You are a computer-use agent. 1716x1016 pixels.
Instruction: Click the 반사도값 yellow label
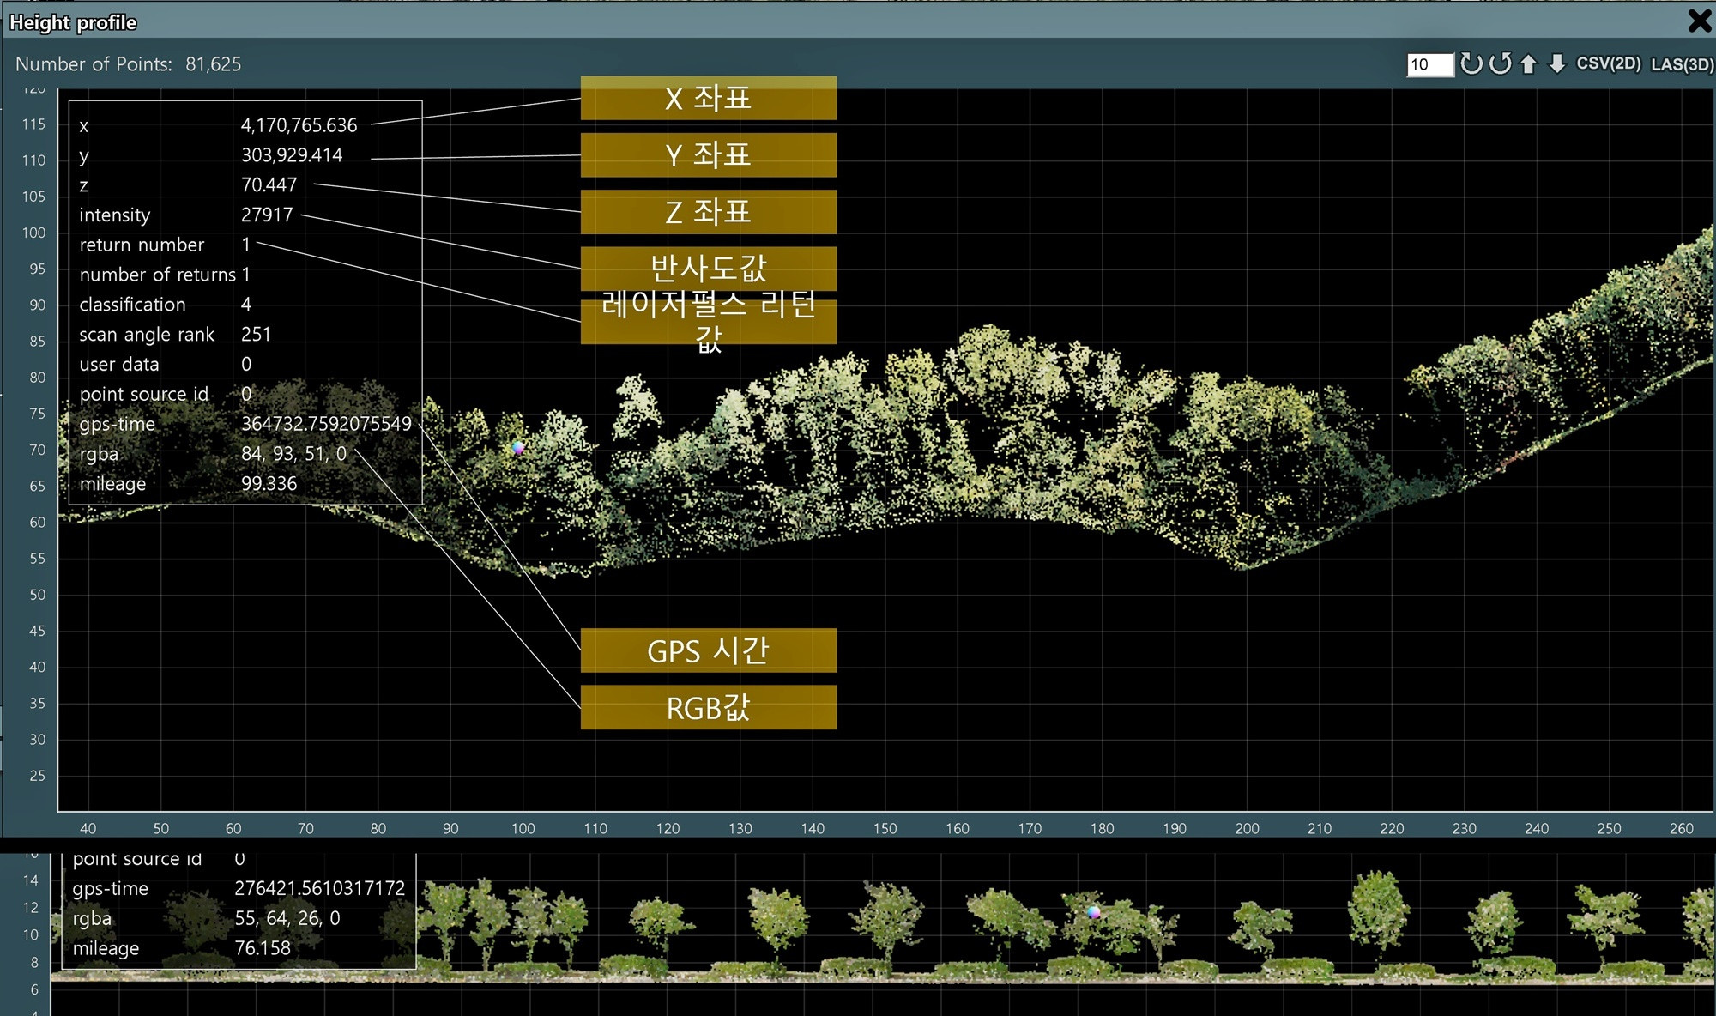(x=708, y=268)
